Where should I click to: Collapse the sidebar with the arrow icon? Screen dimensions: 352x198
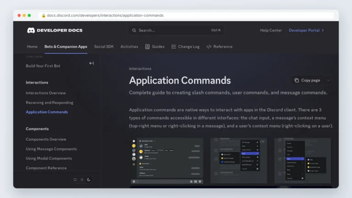(x=91, y=63)
